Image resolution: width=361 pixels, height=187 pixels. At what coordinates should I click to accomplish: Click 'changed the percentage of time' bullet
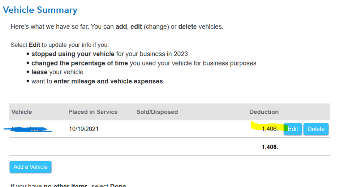tap(144, 63)
